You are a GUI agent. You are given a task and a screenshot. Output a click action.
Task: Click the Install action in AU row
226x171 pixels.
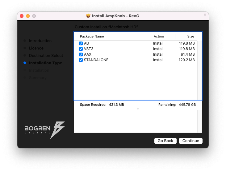[158, 43]
